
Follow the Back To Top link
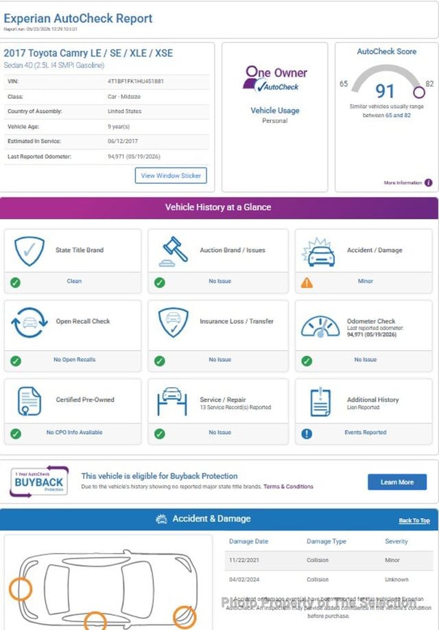coord(414,520)
